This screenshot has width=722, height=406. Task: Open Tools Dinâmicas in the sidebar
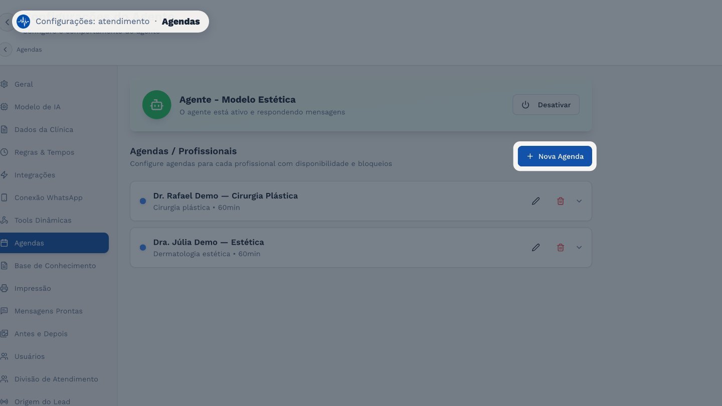tap(54, 220)
